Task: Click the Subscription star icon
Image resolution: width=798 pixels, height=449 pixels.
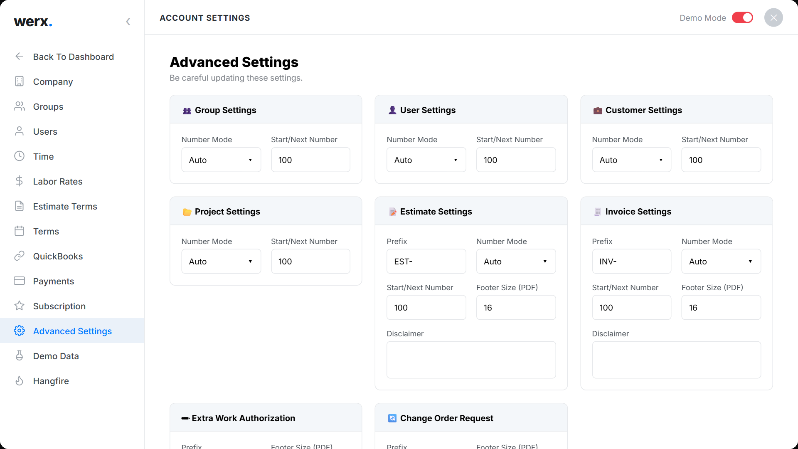Action: 19,306
